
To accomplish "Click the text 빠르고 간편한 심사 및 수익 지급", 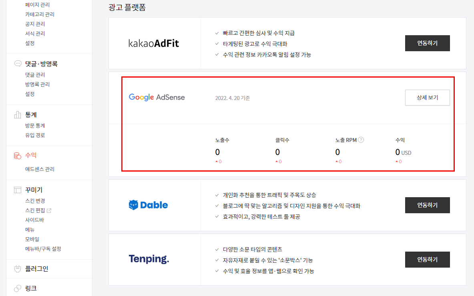I will coord(259,33).
